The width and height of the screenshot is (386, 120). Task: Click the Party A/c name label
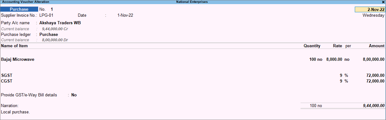click(15, 23)
